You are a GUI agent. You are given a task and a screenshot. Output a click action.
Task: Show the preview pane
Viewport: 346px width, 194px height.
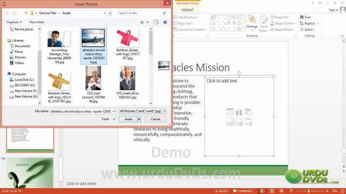[156, 22]
